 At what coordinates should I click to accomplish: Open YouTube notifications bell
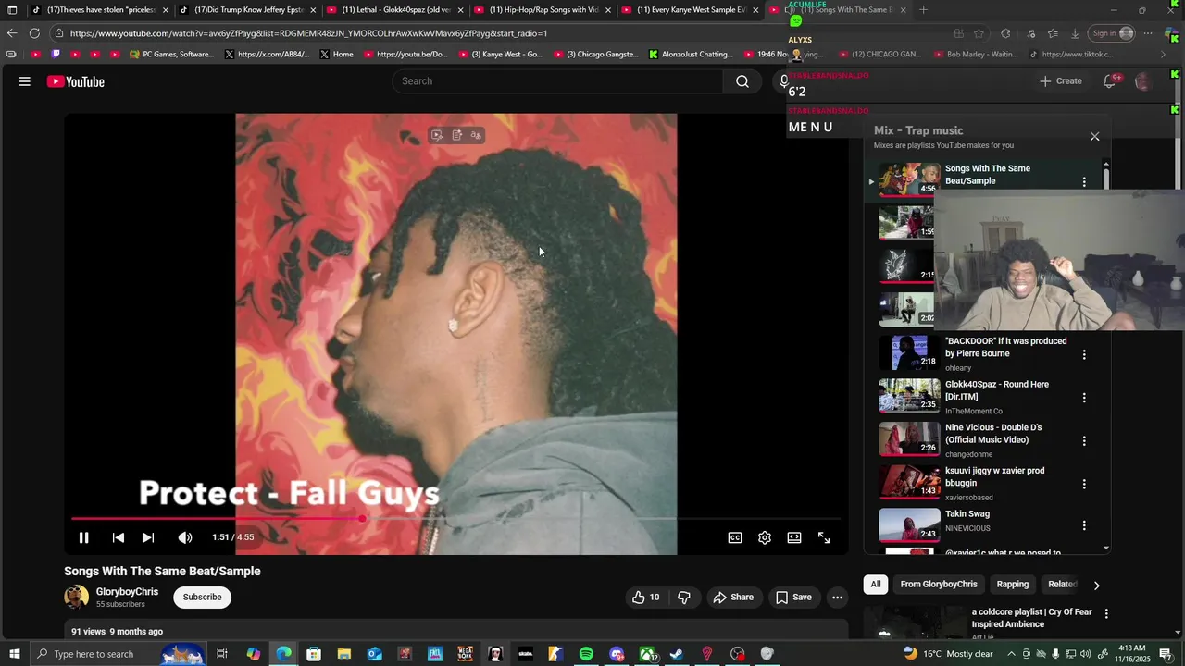tap(1109, 81)
